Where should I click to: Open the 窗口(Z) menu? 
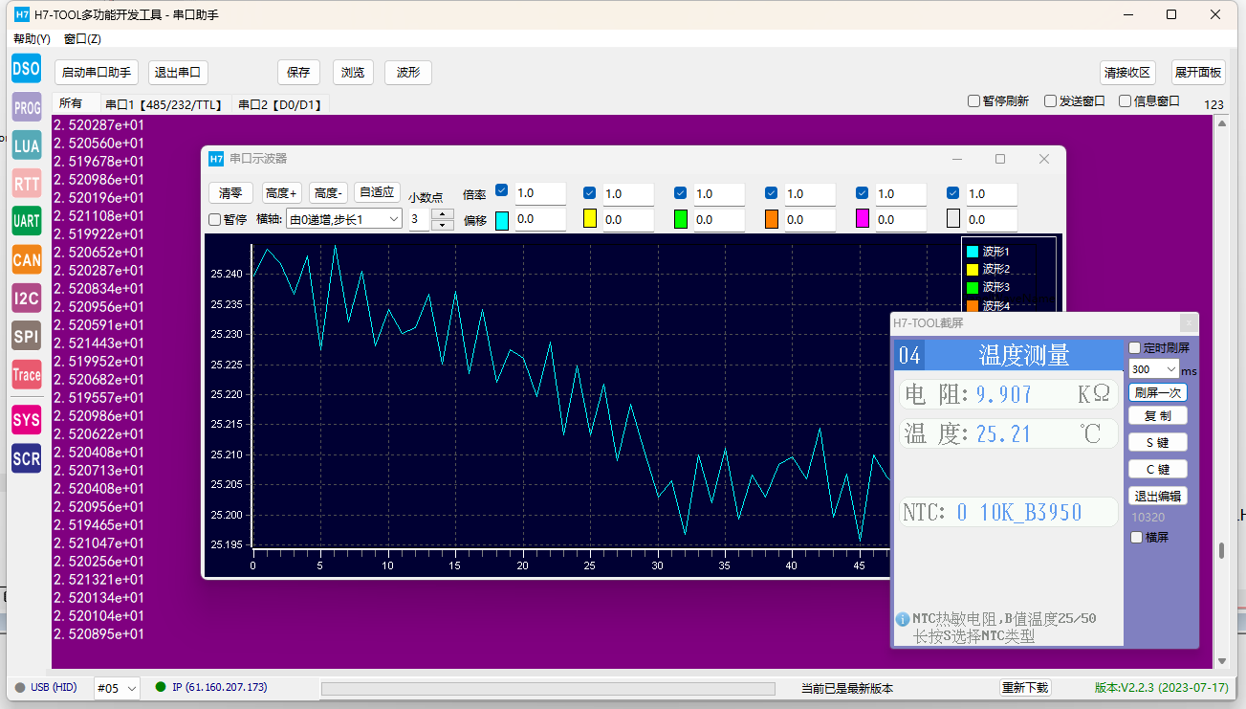(x=82, y=39)
